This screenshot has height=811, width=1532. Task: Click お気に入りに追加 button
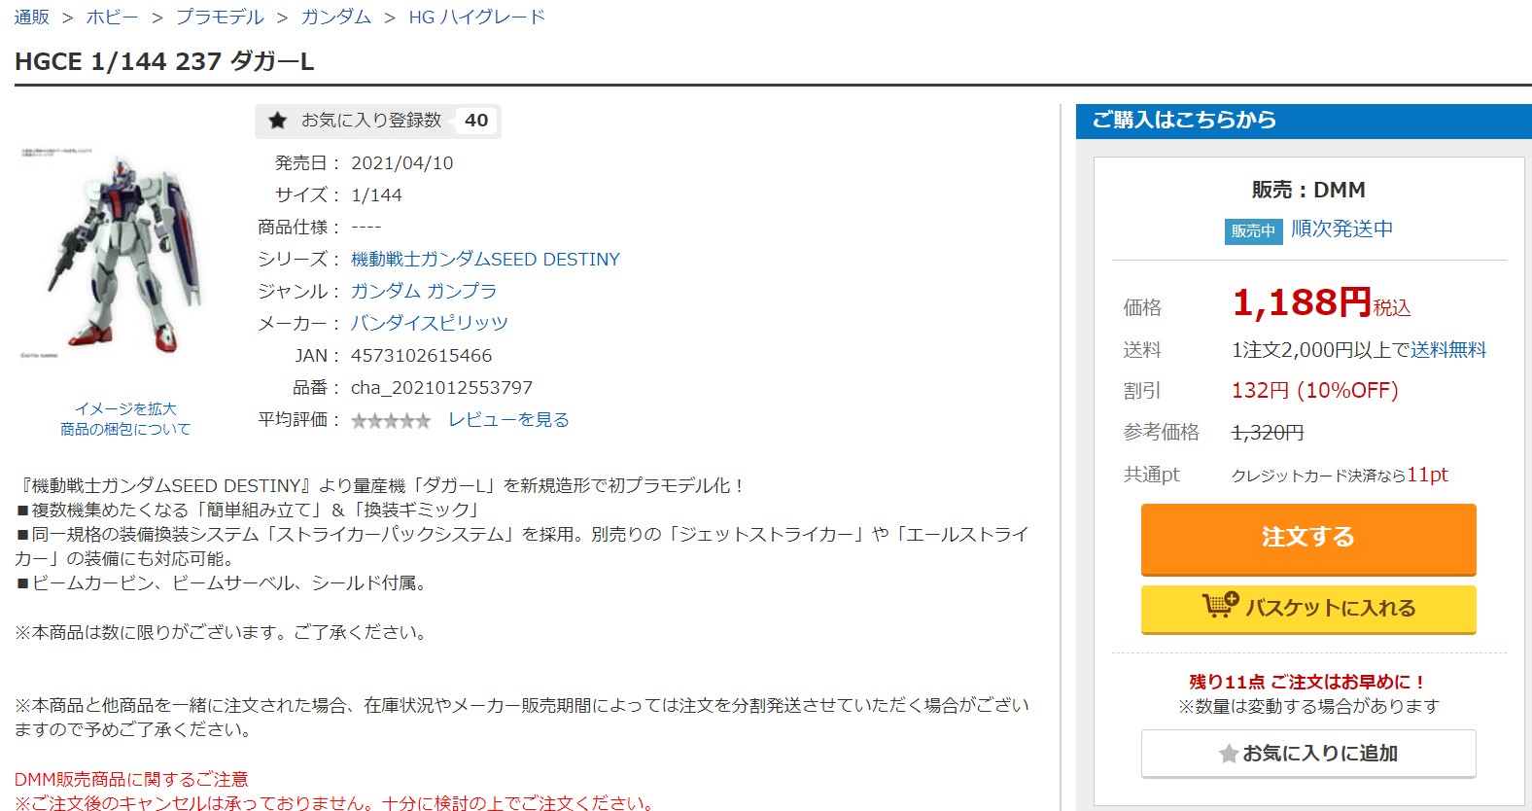tap(1308, 754)
